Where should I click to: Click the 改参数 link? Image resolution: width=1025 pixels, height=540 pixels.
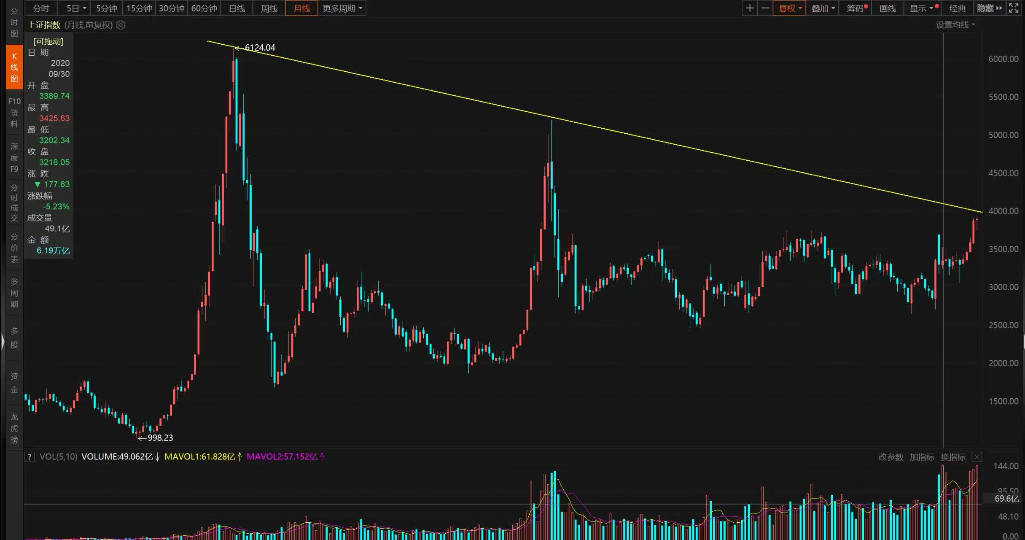pyautogui.click(x=890, y=457)
